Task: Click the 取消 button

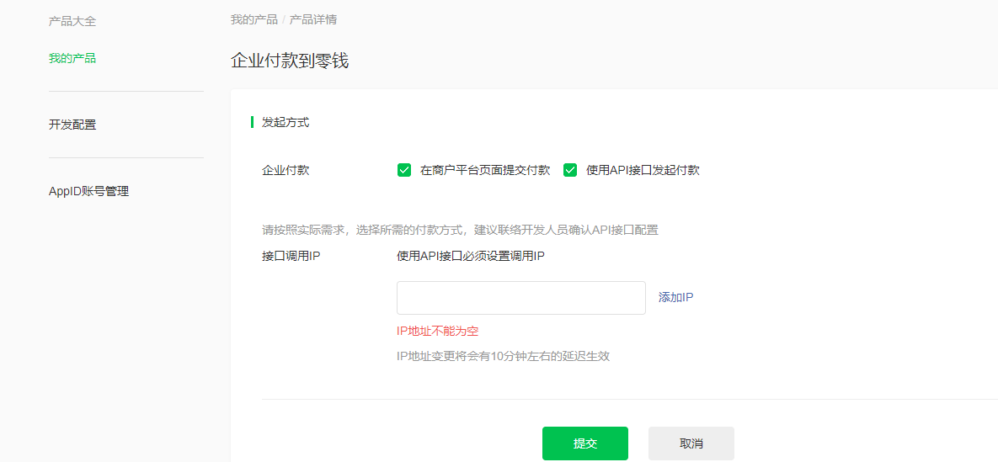Action: pyautogui.click(x=691, y=443)
